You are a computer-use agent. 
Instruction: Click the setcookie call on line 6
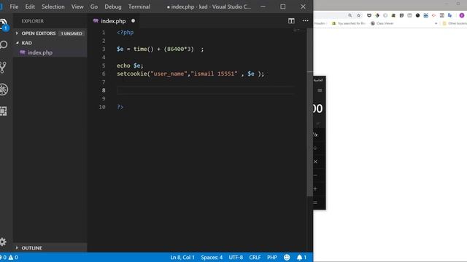click(x=190, y=74)
